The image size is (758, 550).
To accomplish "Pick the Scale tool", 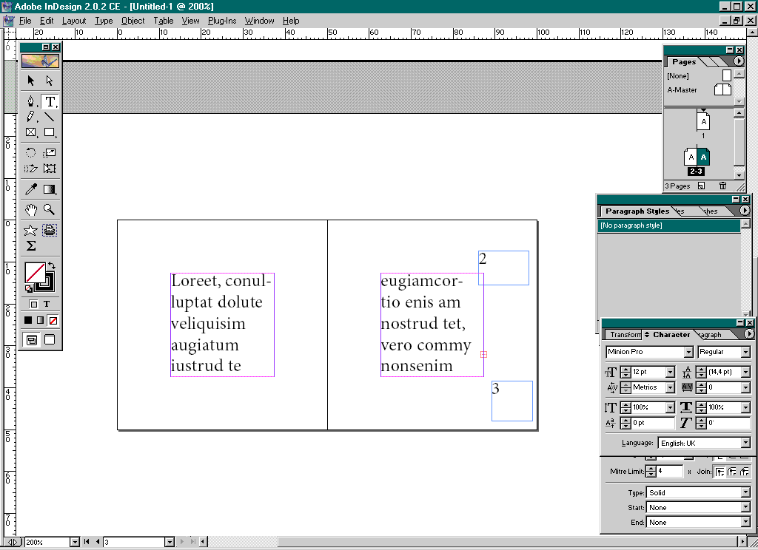I will pyautogui.click(x=50, y=152).
